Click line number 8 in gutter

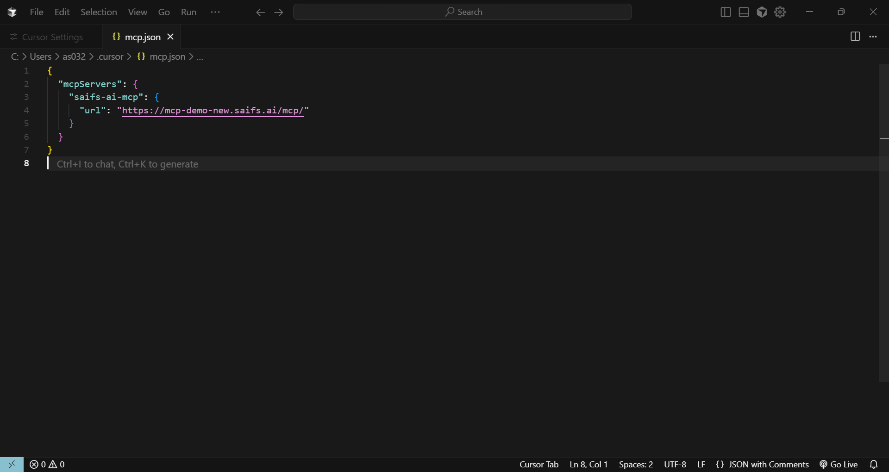[26, 163]
